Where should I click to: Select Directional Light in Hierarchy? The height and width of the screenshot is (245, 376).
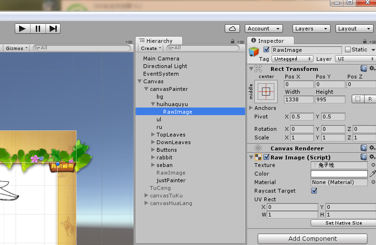click(x=165, y=66)
